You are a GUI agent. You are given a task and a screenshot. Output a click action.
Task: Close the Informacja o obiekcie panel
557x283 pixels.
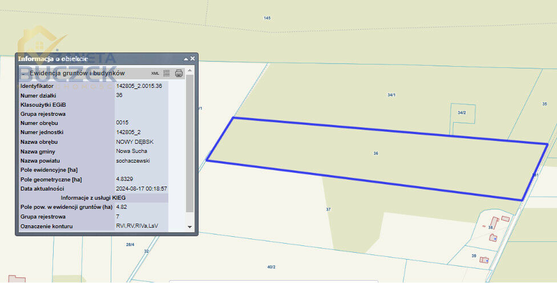(x=192, y=59)
